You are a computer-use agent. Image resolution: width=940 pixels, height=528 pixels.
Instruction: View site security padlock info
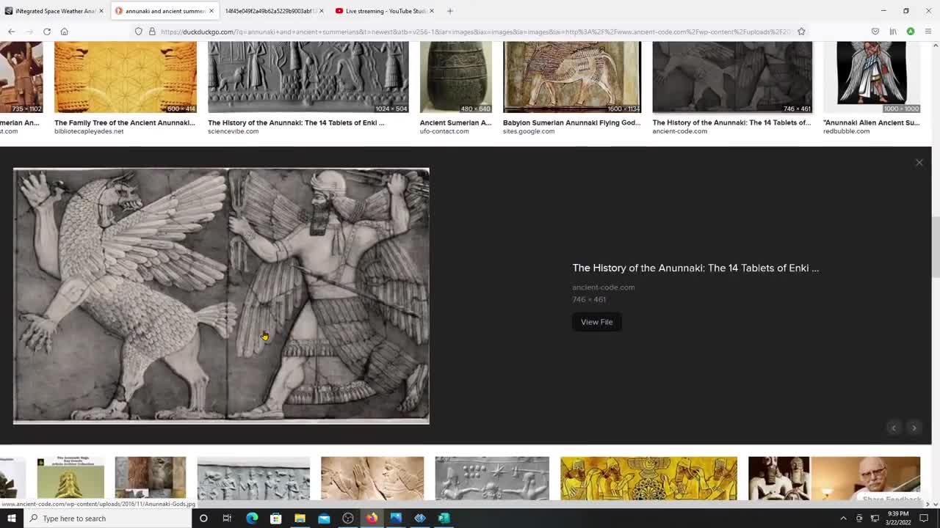152,32
